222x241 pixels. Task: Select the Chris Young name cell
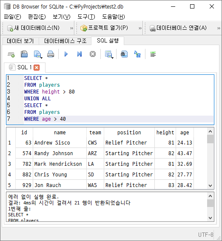(60, 174)
